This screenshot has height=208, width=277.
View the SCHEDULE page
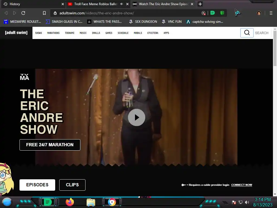click(x=123, y=33)
